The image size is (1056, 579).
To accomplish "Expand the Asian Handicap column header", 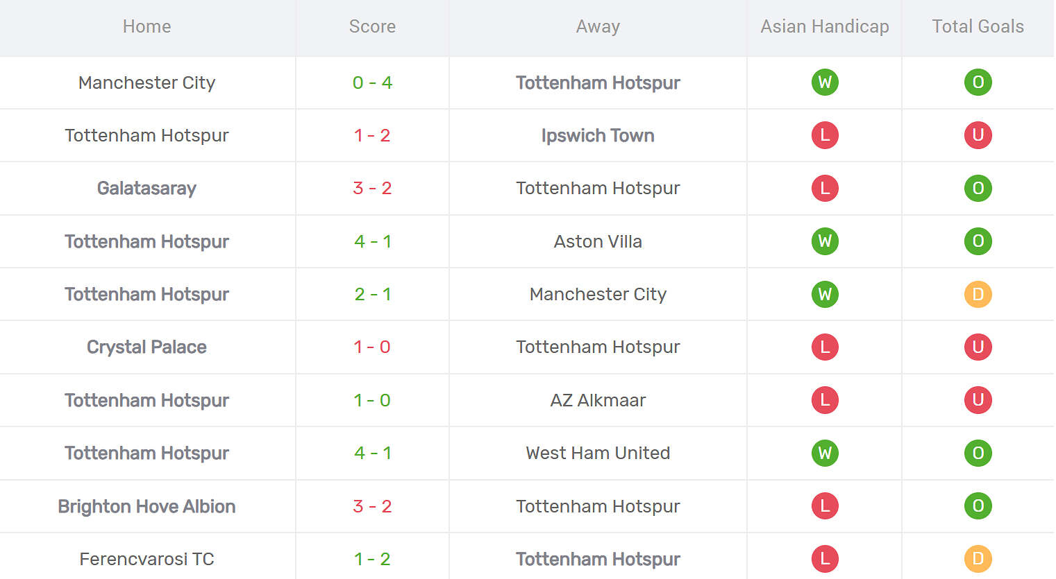I will [824, 26].
